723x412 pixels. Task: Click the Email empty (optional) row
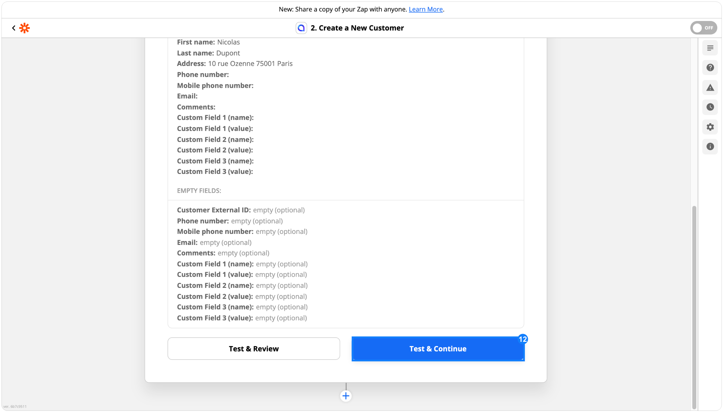point(214,242)
